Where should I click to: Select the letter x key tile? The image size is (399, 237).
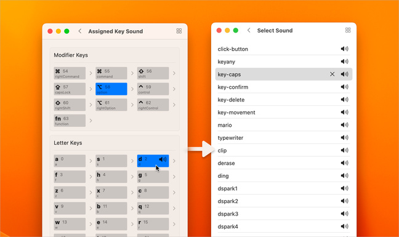click(111, 193)
